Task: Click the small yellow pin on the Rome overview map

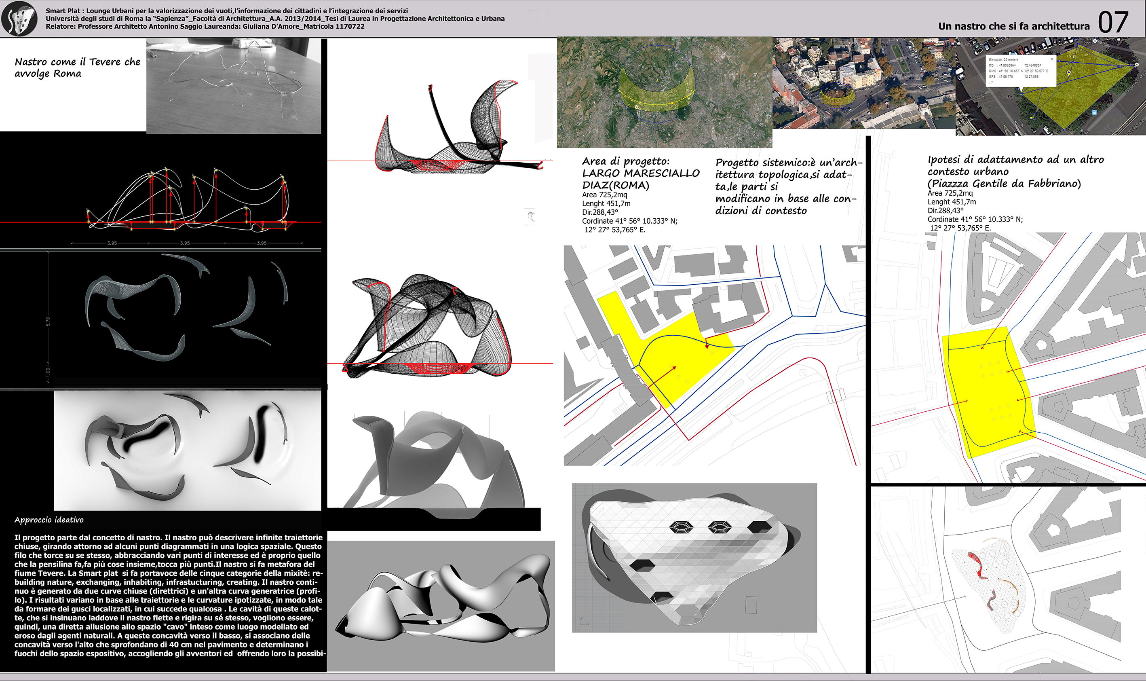Action: point(657,81)
